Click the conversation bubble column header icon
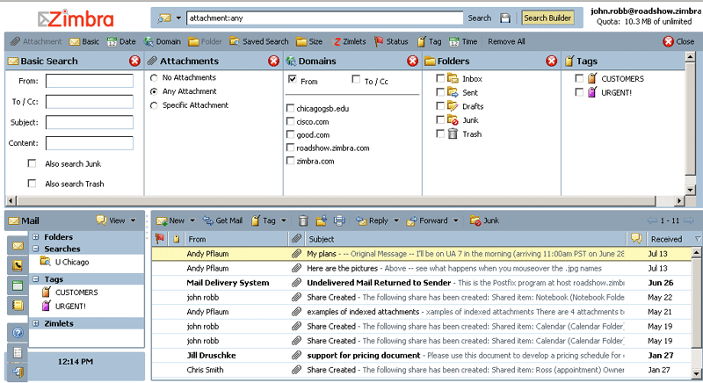The height and width of the screenshot is (383, 703). pos(636,238)
